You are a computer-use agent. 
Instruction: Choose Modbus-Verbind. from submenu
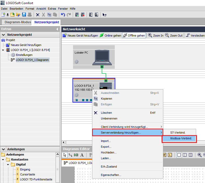coord(179,139)
